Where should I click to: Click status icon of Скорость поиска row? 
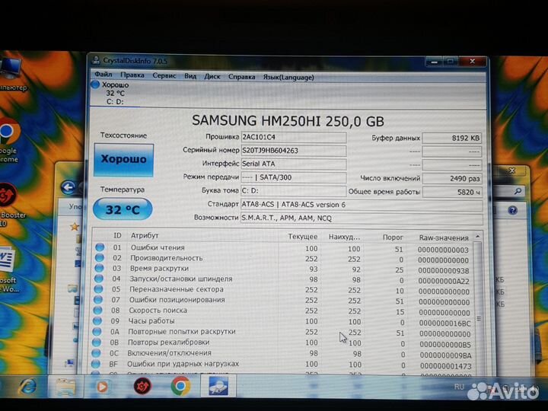97,310
